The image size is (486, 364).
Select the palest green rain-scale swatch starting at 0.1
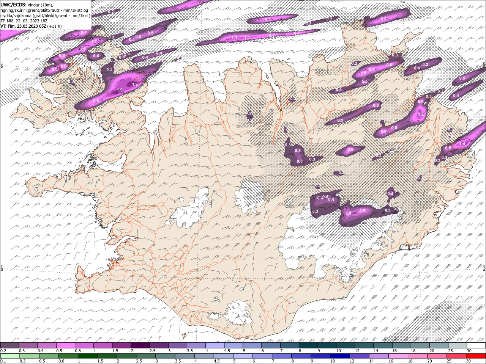click(10, 356)
